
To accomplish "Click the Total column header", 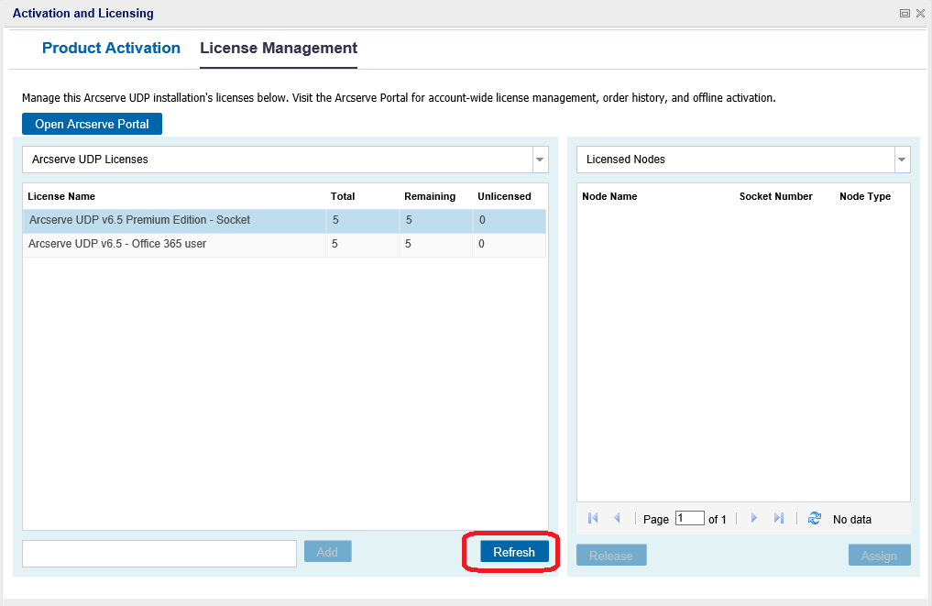I will 343,196.
